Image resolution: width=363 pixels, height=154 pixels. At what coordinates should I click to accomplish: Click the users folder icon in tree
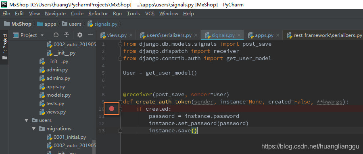click(34, 120)
